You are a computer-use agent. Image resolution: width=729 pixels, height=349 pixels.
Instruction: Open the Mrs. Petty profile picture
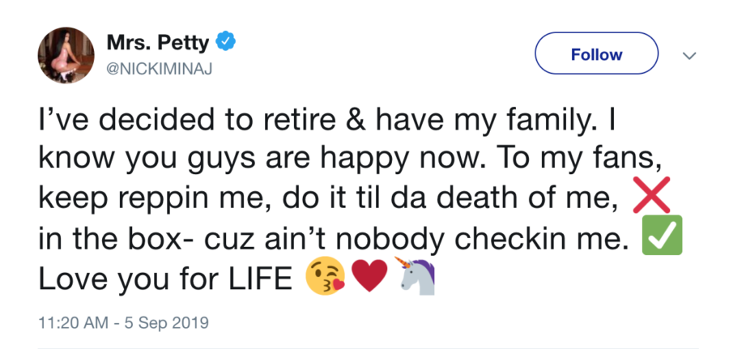(66, 55)
